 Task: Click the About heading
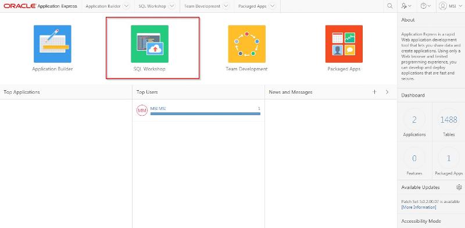click(x=408, y=20)
